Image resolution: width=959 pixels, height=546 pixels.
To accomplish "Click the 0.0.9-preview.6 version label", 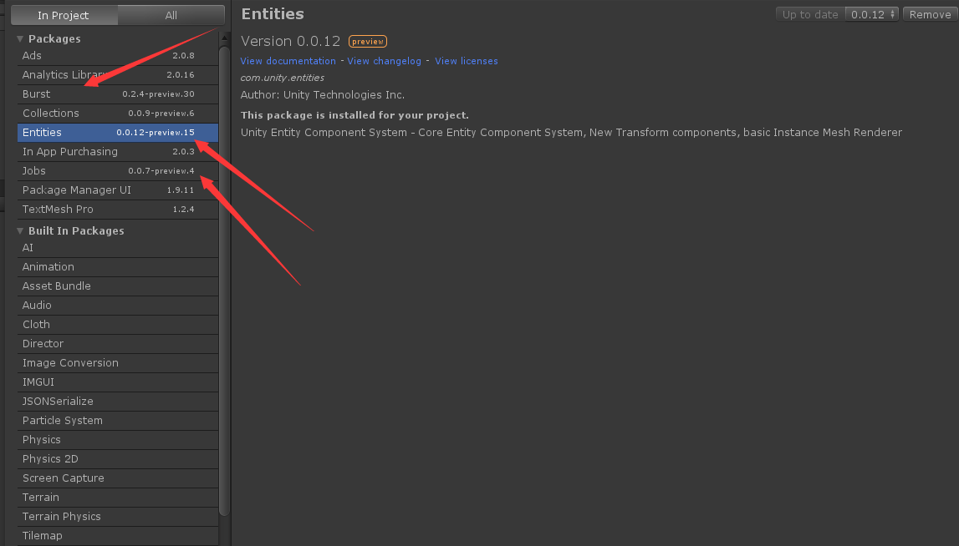I will click(x=161, y=114).
